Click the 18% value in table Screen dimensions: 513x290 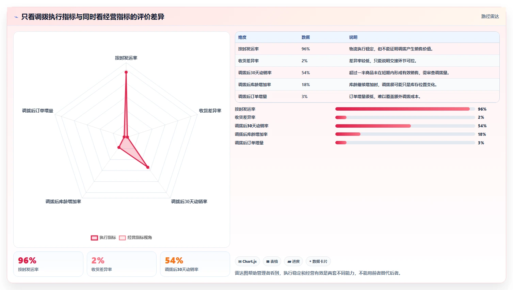[306, 85]
